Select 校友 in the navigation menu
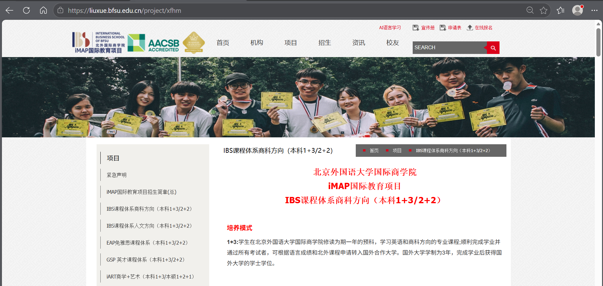The height and width of the screenshot is (286, 603). pos(392,43)
